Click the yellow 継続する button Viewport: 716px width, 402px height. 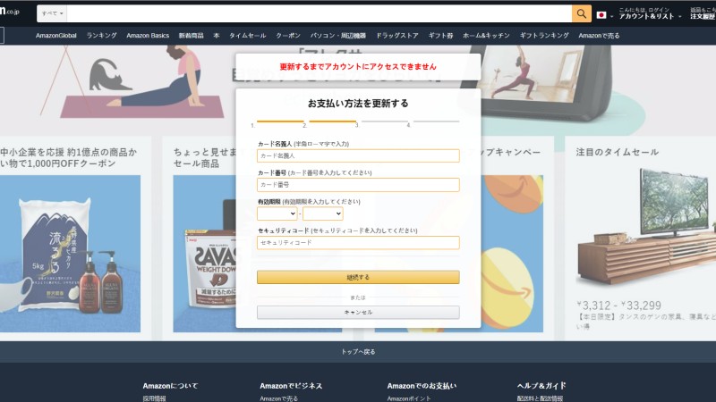[358, 277]
